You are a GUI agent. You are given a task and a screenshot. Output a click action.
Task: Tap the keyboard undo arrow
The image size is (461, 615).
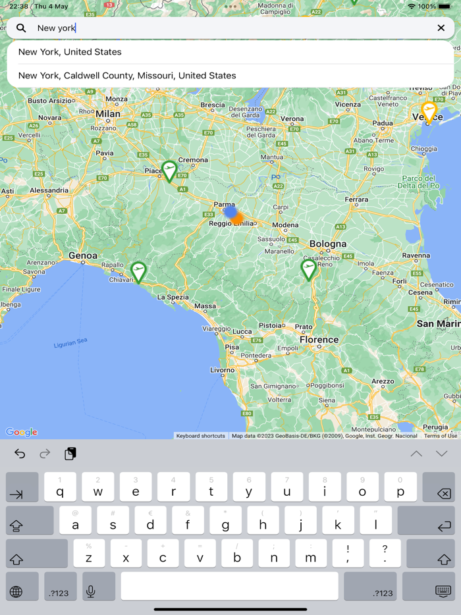click(20, 454)
